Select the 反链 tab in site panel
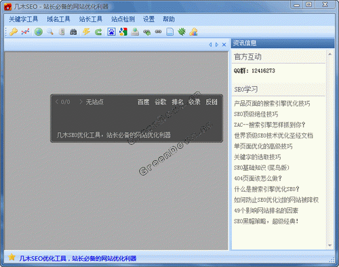Screen dimensions: 339x267 [212, 102]
